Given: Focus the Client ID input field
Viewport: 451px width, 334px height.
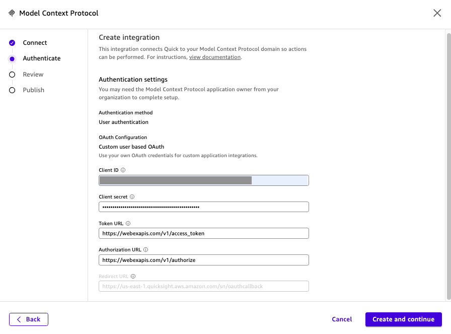Looking at the screenshot, I should (x=204, y=180).
